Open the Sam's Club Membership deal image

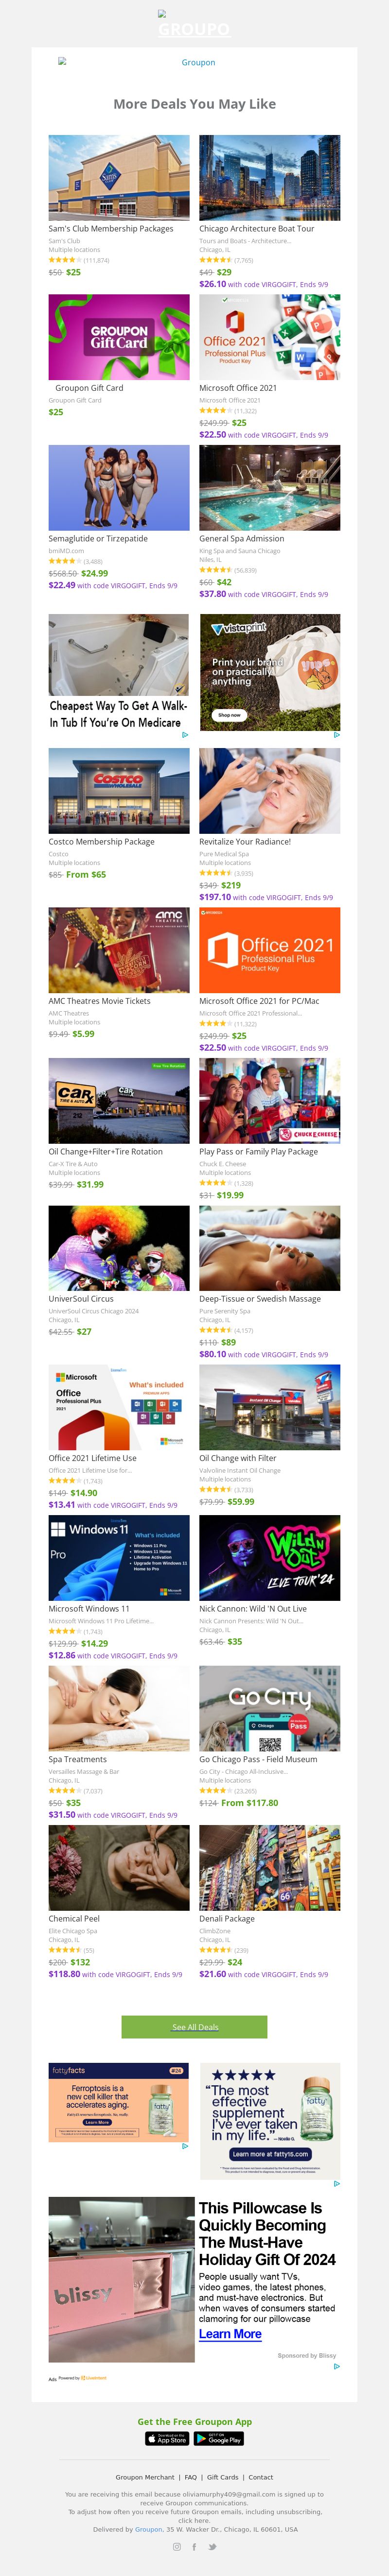click(x=119, y=178)
